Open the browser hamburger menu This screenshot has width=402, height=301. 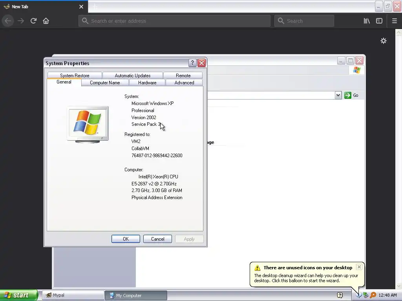(394, 21)
